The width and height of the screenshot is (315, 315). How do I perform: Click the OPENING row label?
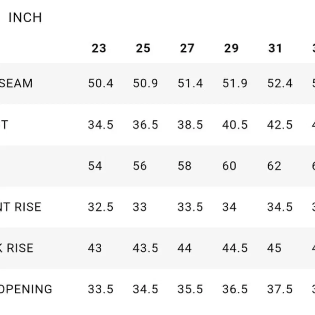(26, 289)
